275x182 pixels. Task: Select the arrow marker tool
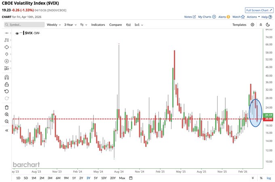click(x=6, y=54)
